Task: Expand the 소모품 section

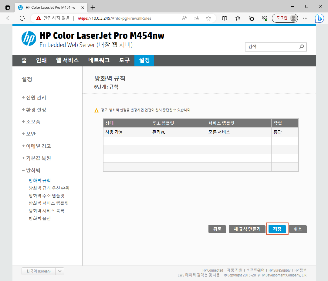Action: click(x=31, y=122)
